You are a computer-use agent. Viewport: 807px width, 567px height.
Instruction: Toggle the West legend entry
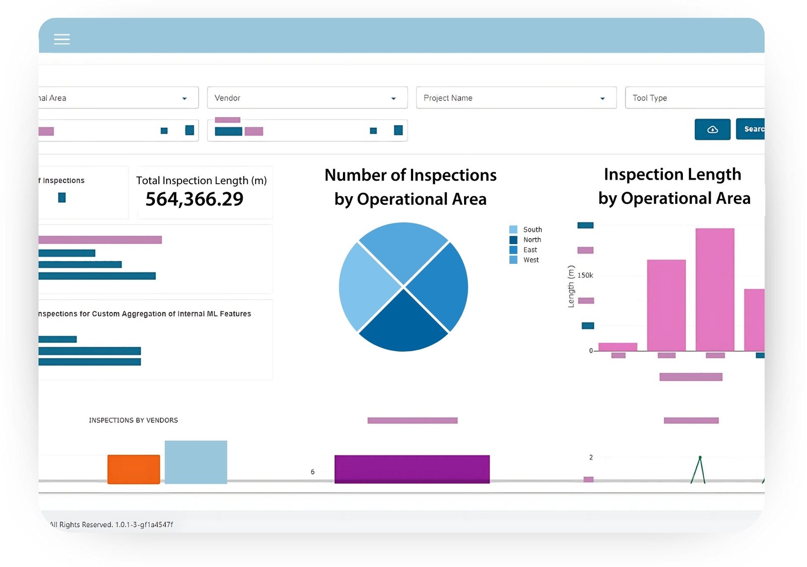[531, 260]
